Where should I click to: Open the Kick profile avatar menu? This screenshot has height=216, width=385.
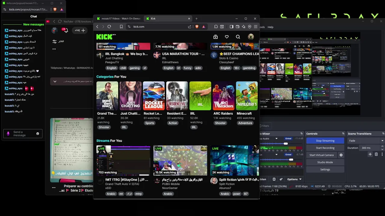pyautogui.click(x=251, y=37)
